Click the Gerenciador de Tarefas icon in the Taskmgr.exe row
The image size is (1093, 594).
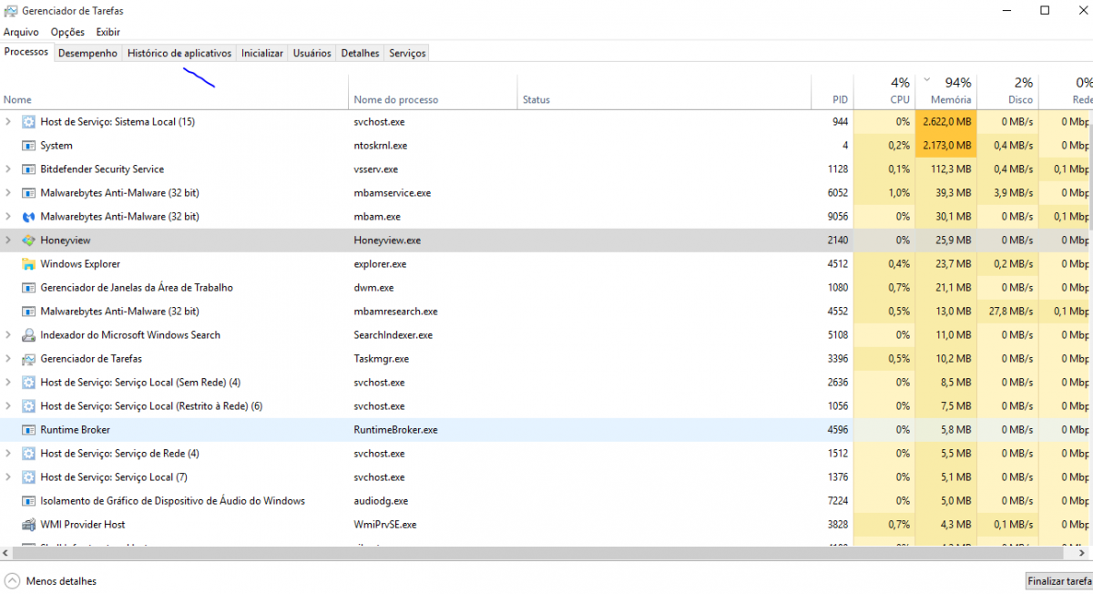[x=28, y=359]
